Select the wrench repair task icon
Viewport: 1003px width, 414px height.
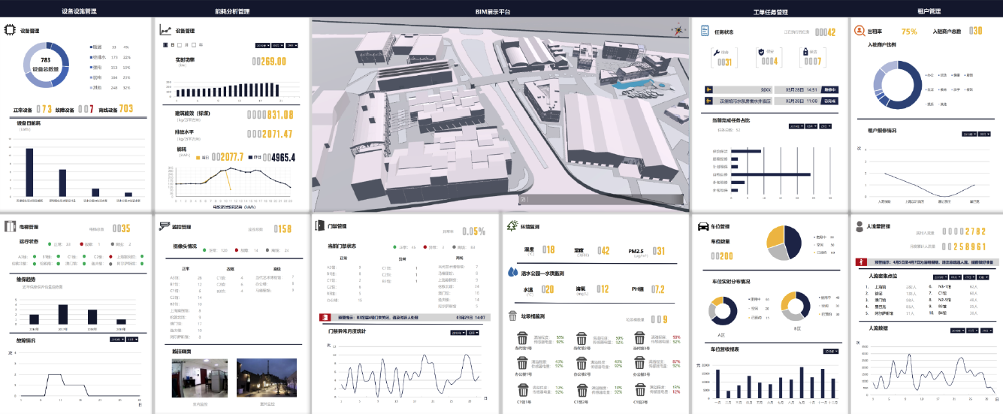716,51
